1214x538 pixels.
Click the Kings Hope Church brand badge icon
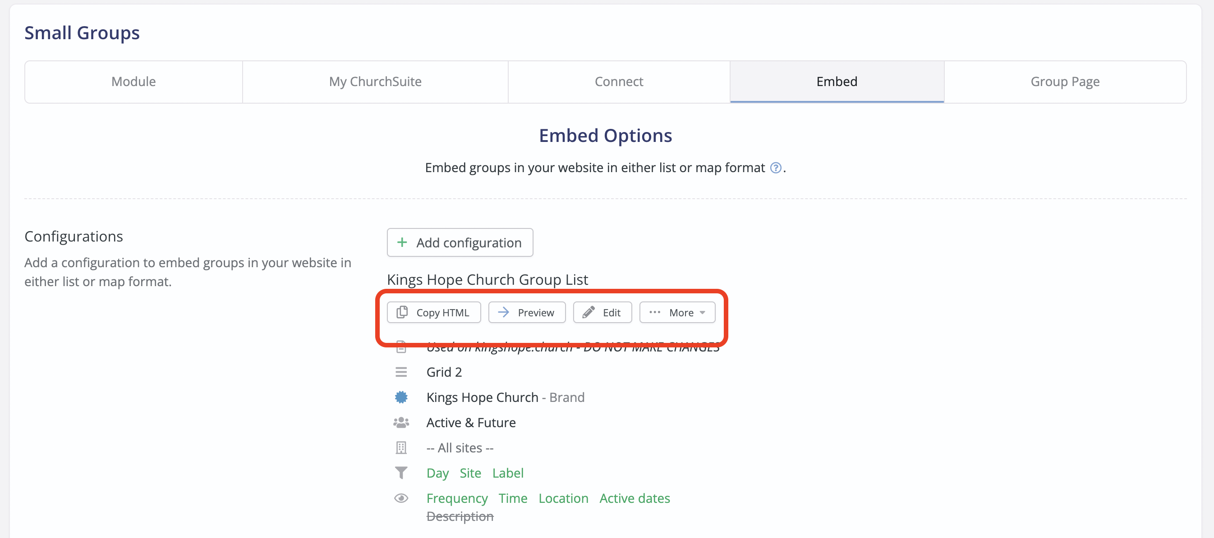(x=401, y=397)
